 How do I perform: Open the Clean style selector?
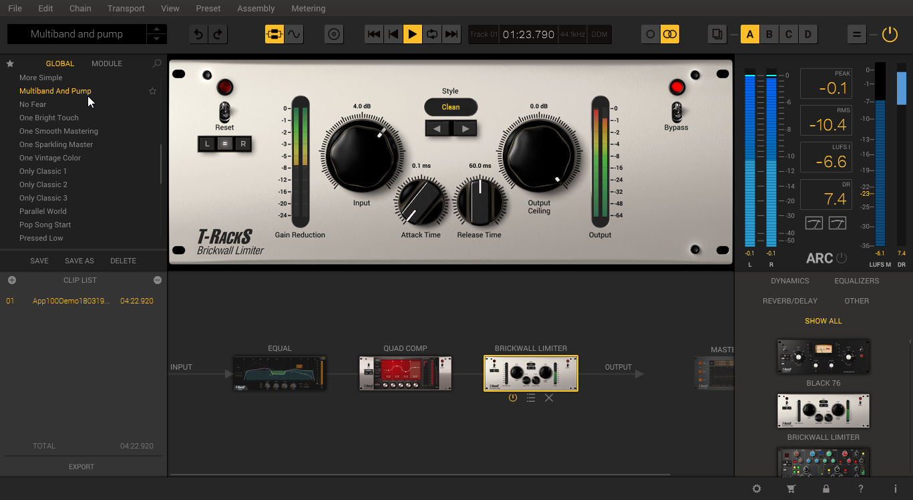[451, 107]
